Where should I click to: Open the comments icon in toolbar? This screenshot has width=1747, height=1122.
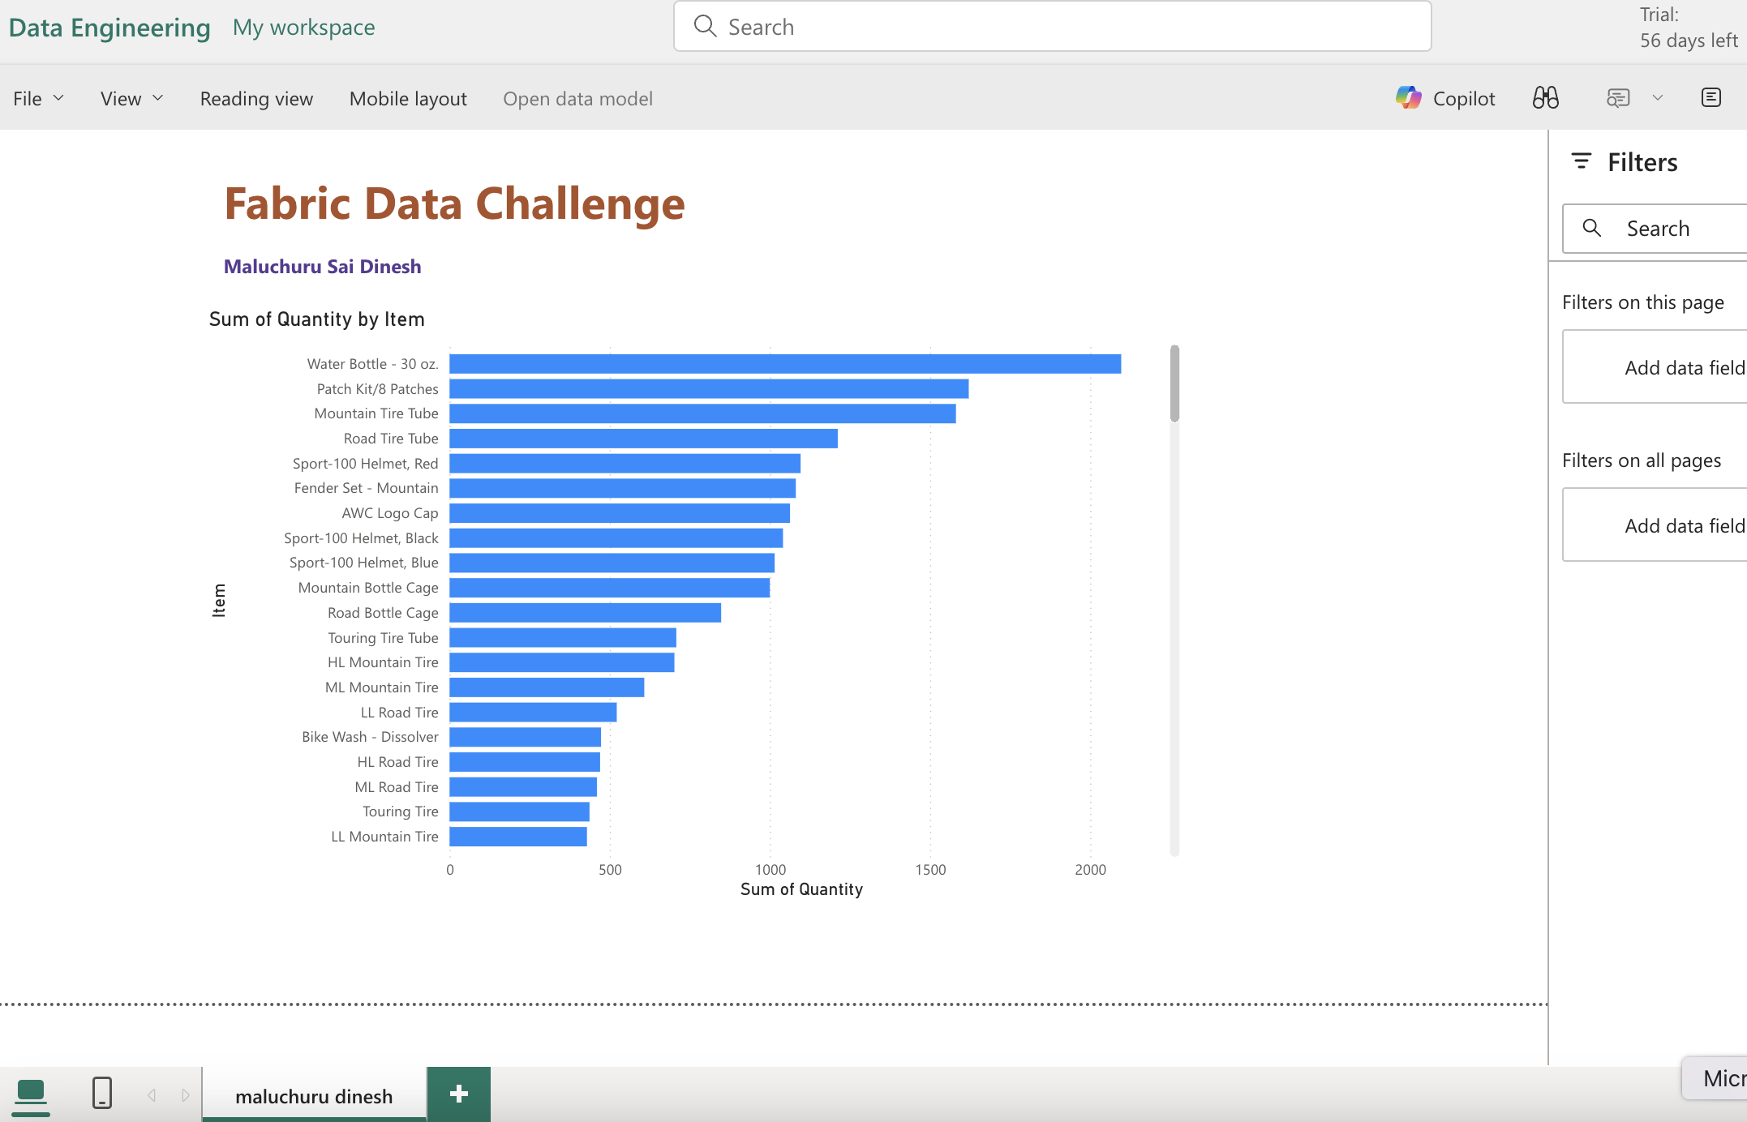tap(1617, 98)
